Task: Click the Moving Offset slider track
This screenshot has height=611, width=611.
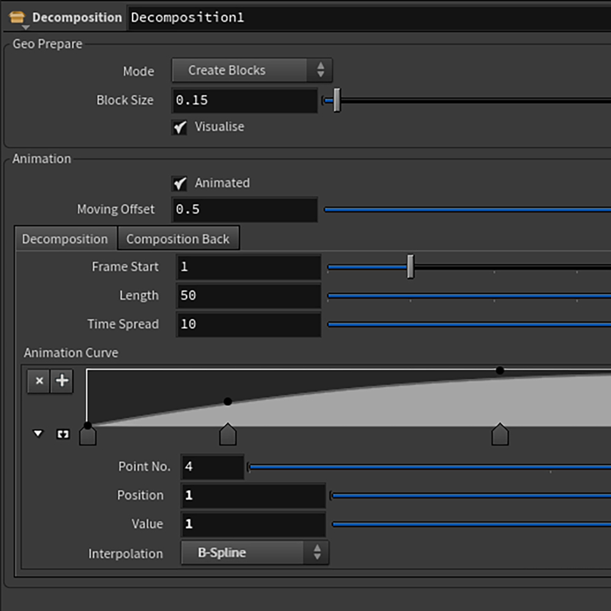Action: [467, 210]
